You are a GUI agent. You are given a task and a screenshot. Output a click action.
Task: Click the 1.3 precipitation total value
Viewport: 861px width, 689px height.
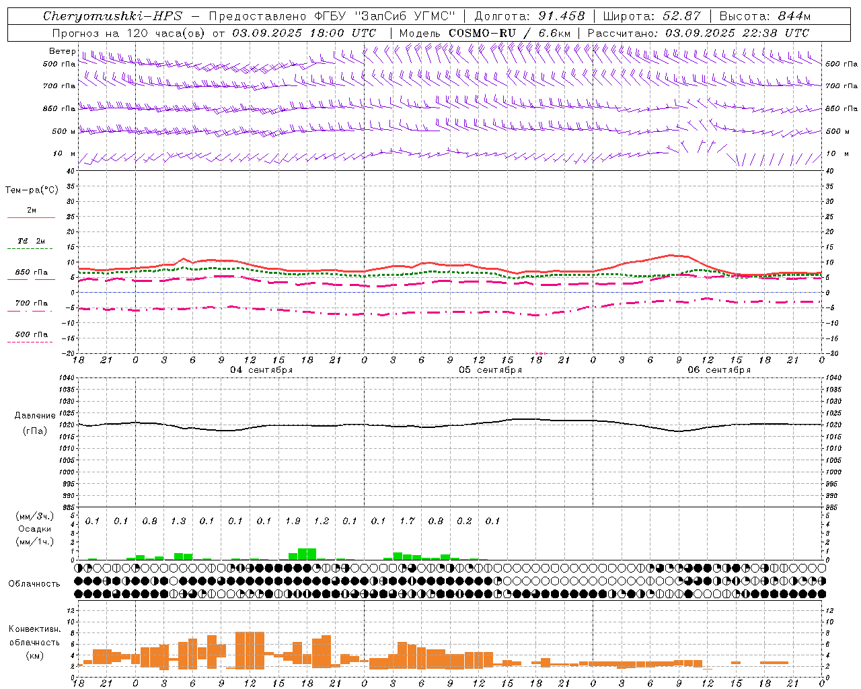[178, 521]
